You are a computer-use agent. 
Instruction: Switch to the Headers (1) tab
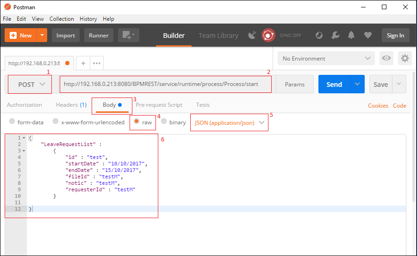tap(71, 105)
